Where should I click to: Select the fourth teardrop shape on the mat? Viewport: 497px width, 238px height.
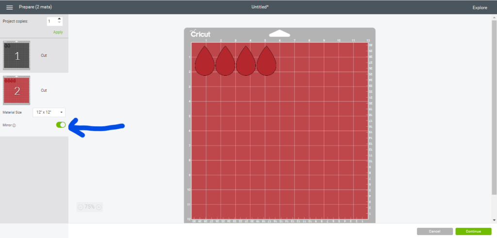266,62
